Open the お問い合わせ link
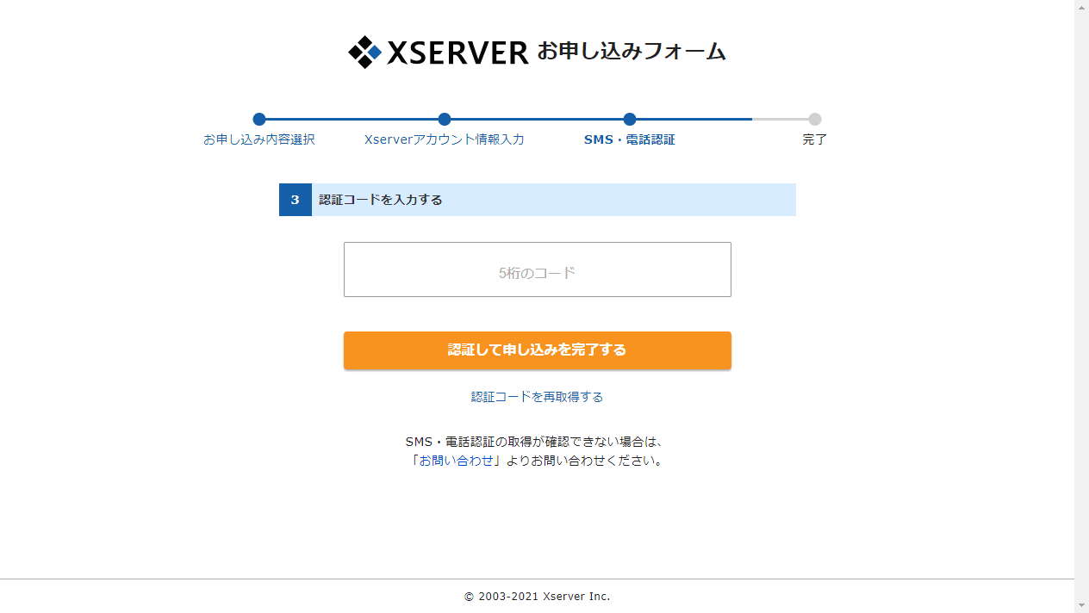This screenshot has width=1089, height=613. (x=457, y=461)
